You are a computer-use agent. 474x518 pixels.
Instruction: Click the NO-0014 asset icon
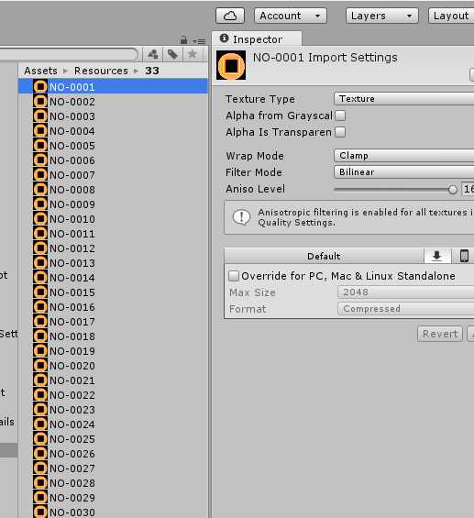click(x=40, y=278)
